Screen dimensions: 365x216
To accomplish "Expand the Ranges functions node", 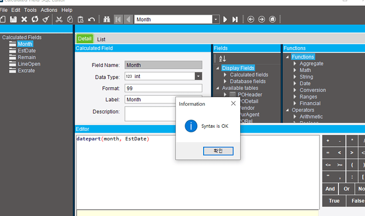I will (295, 97).
